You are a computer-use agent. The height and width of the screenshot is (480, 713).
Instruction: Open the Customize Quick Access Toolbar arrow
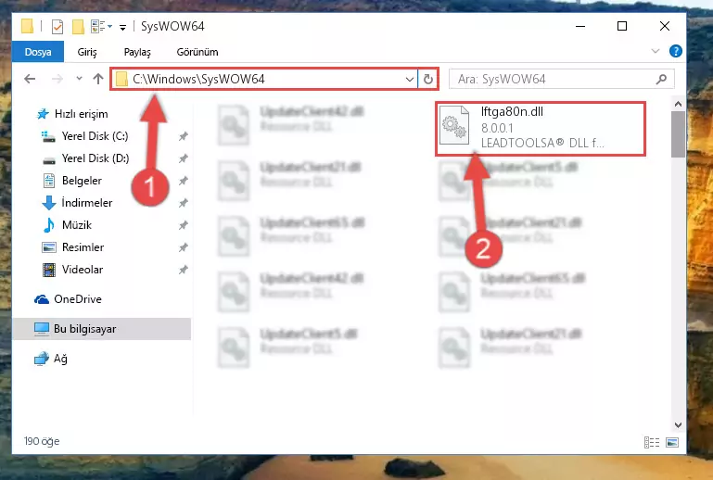[122, 28]
